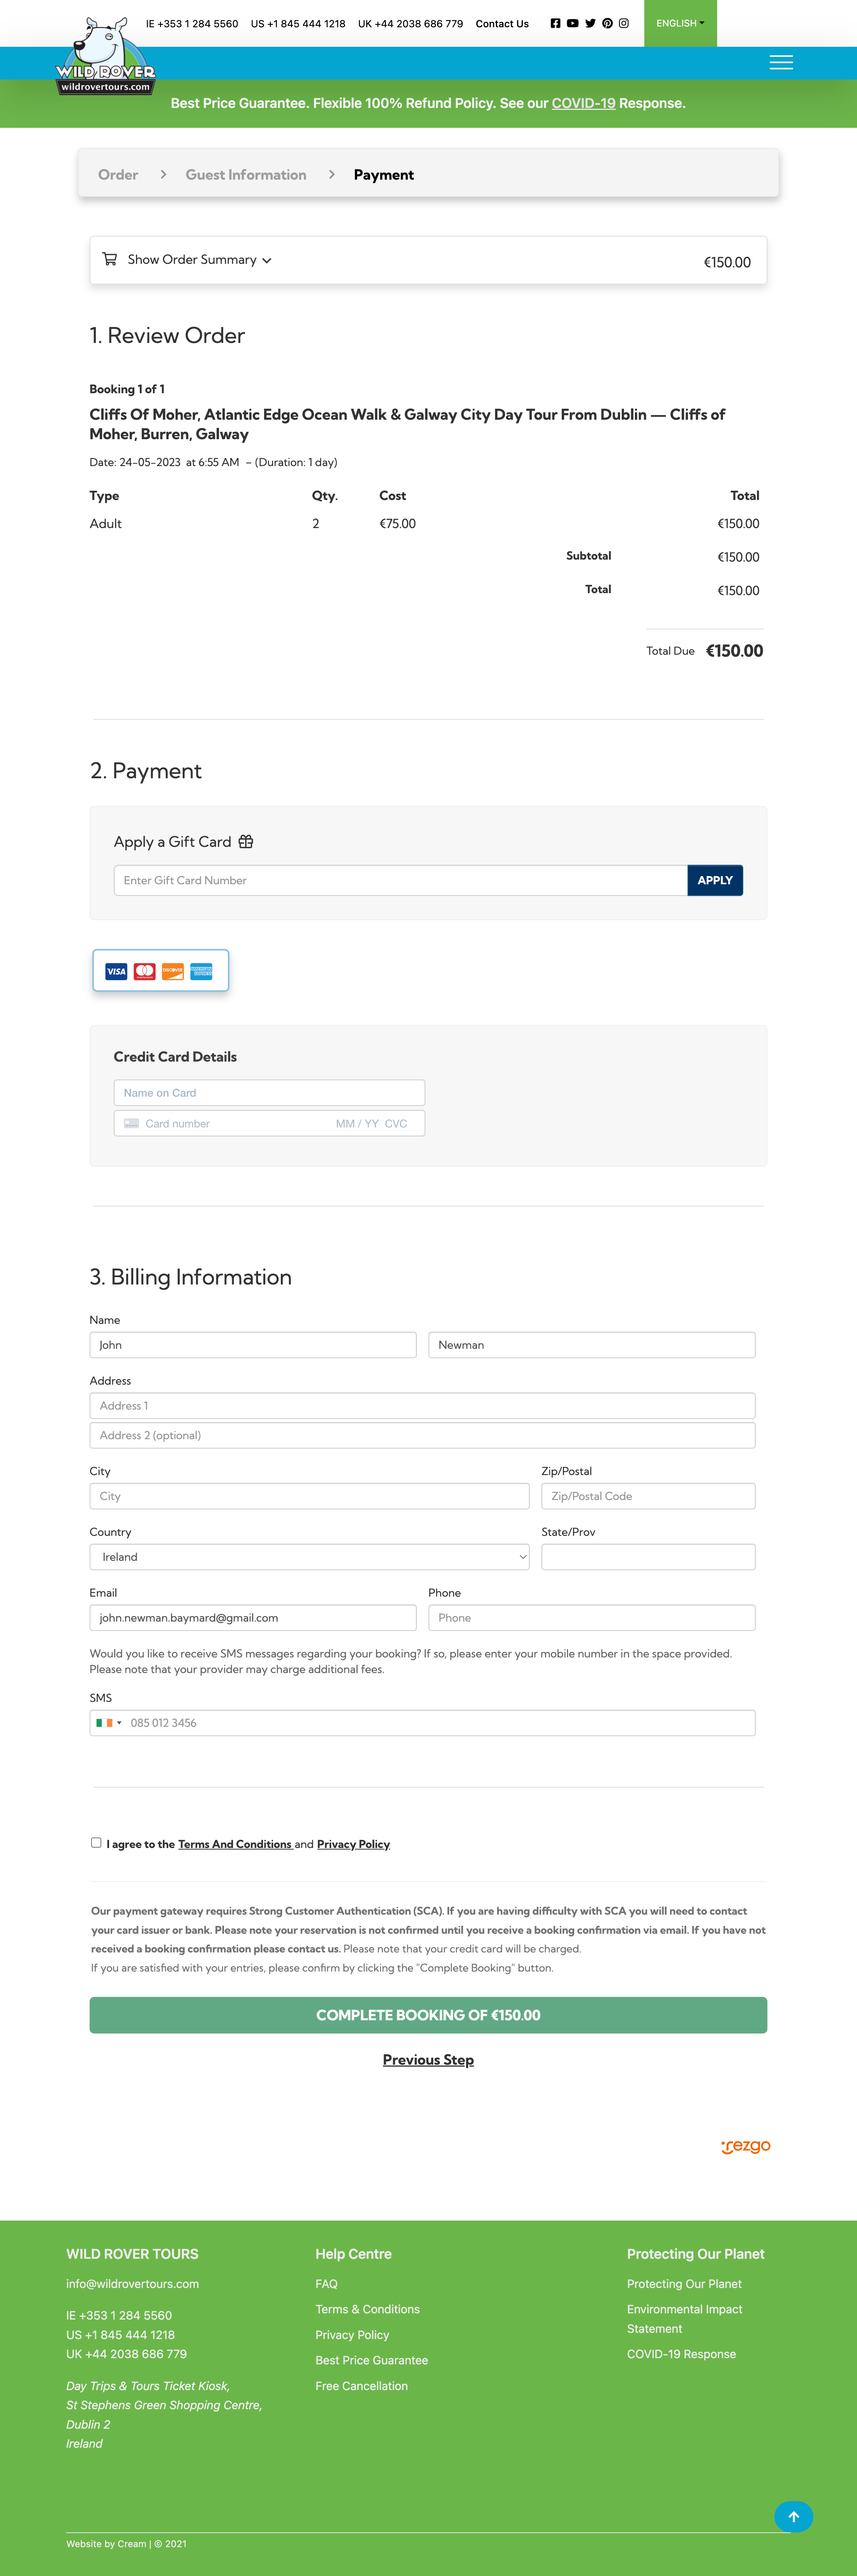Viewport: 857px width, 2576px height.
Task: Check the Terms And Conditions agreement checkbox
Action: pos(96,1843)
